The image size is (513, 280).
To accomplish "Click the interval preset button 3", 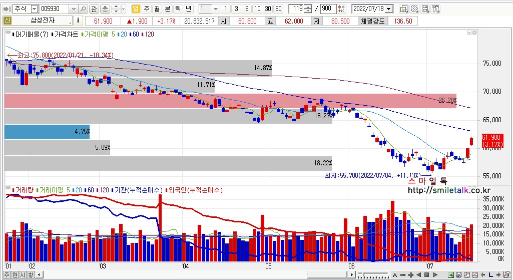I will coord(237,9).
